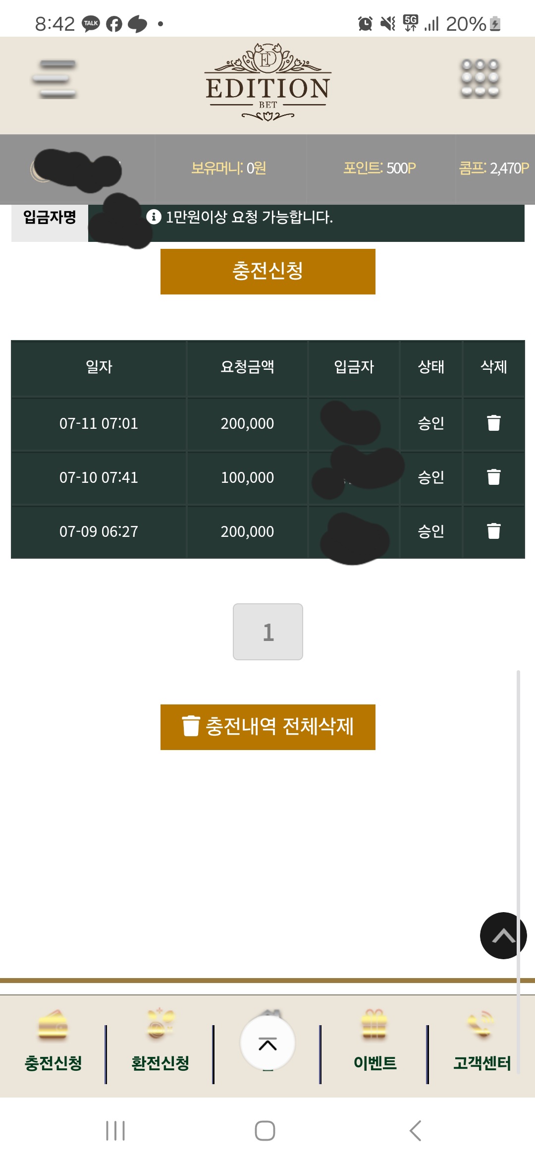Tap Android back navigation button
The image size is (535, 1160).
click(415, 1131)
